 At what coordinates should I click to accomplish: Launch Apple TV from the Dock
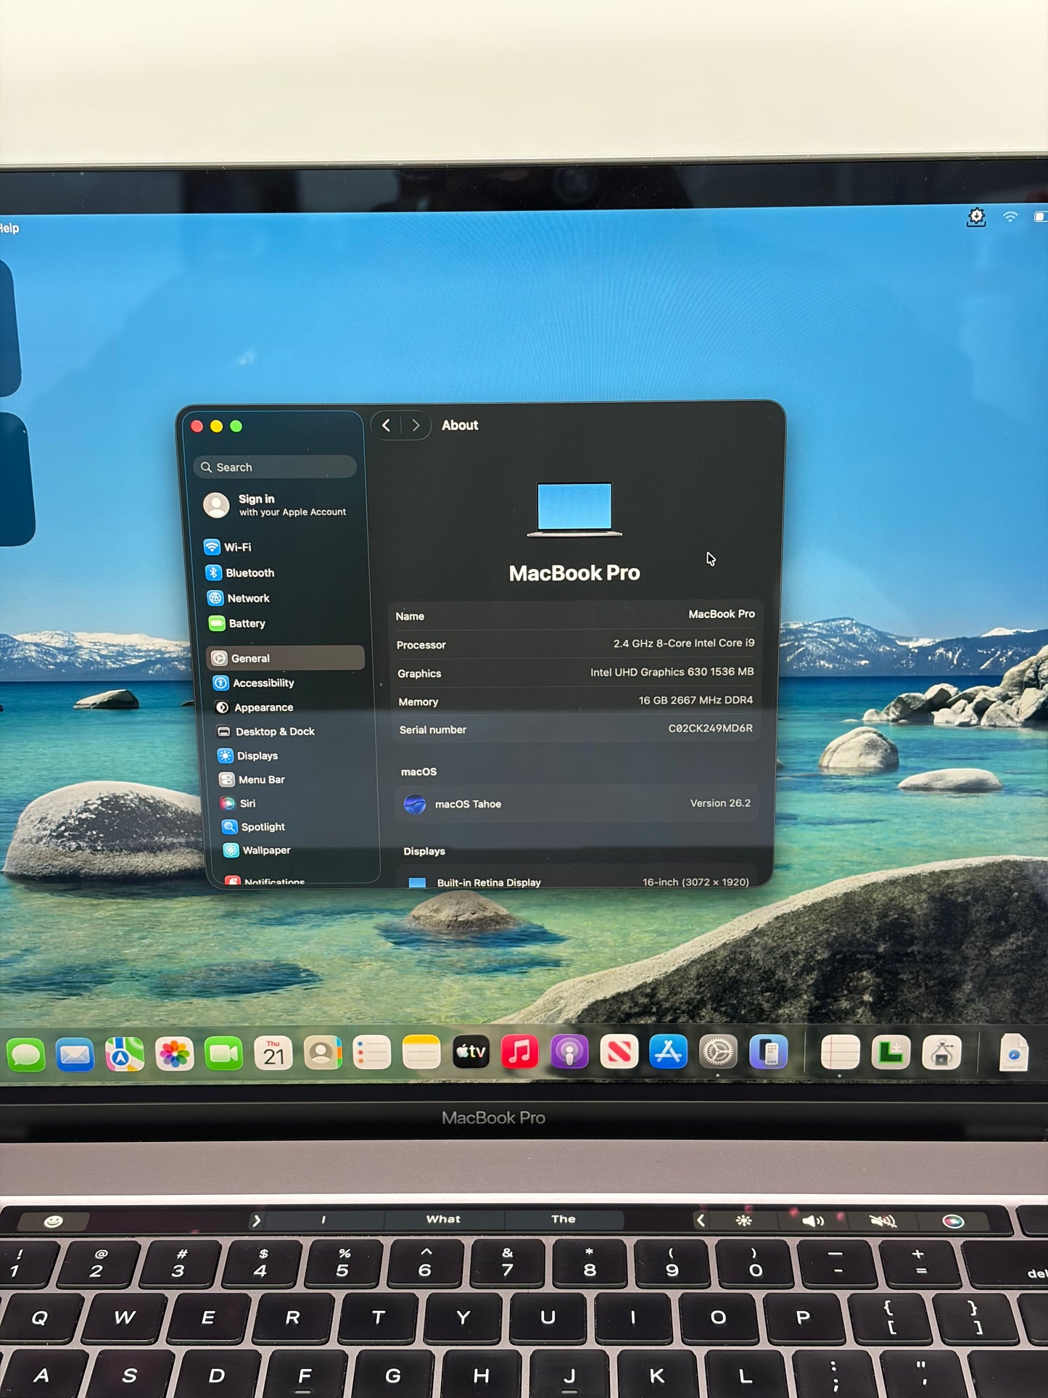tap(471, 1052)
